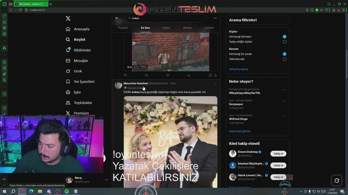Click the Opera GX menu logo
Viewport: 348px width, 195px height.
click(x=4, y=4)
